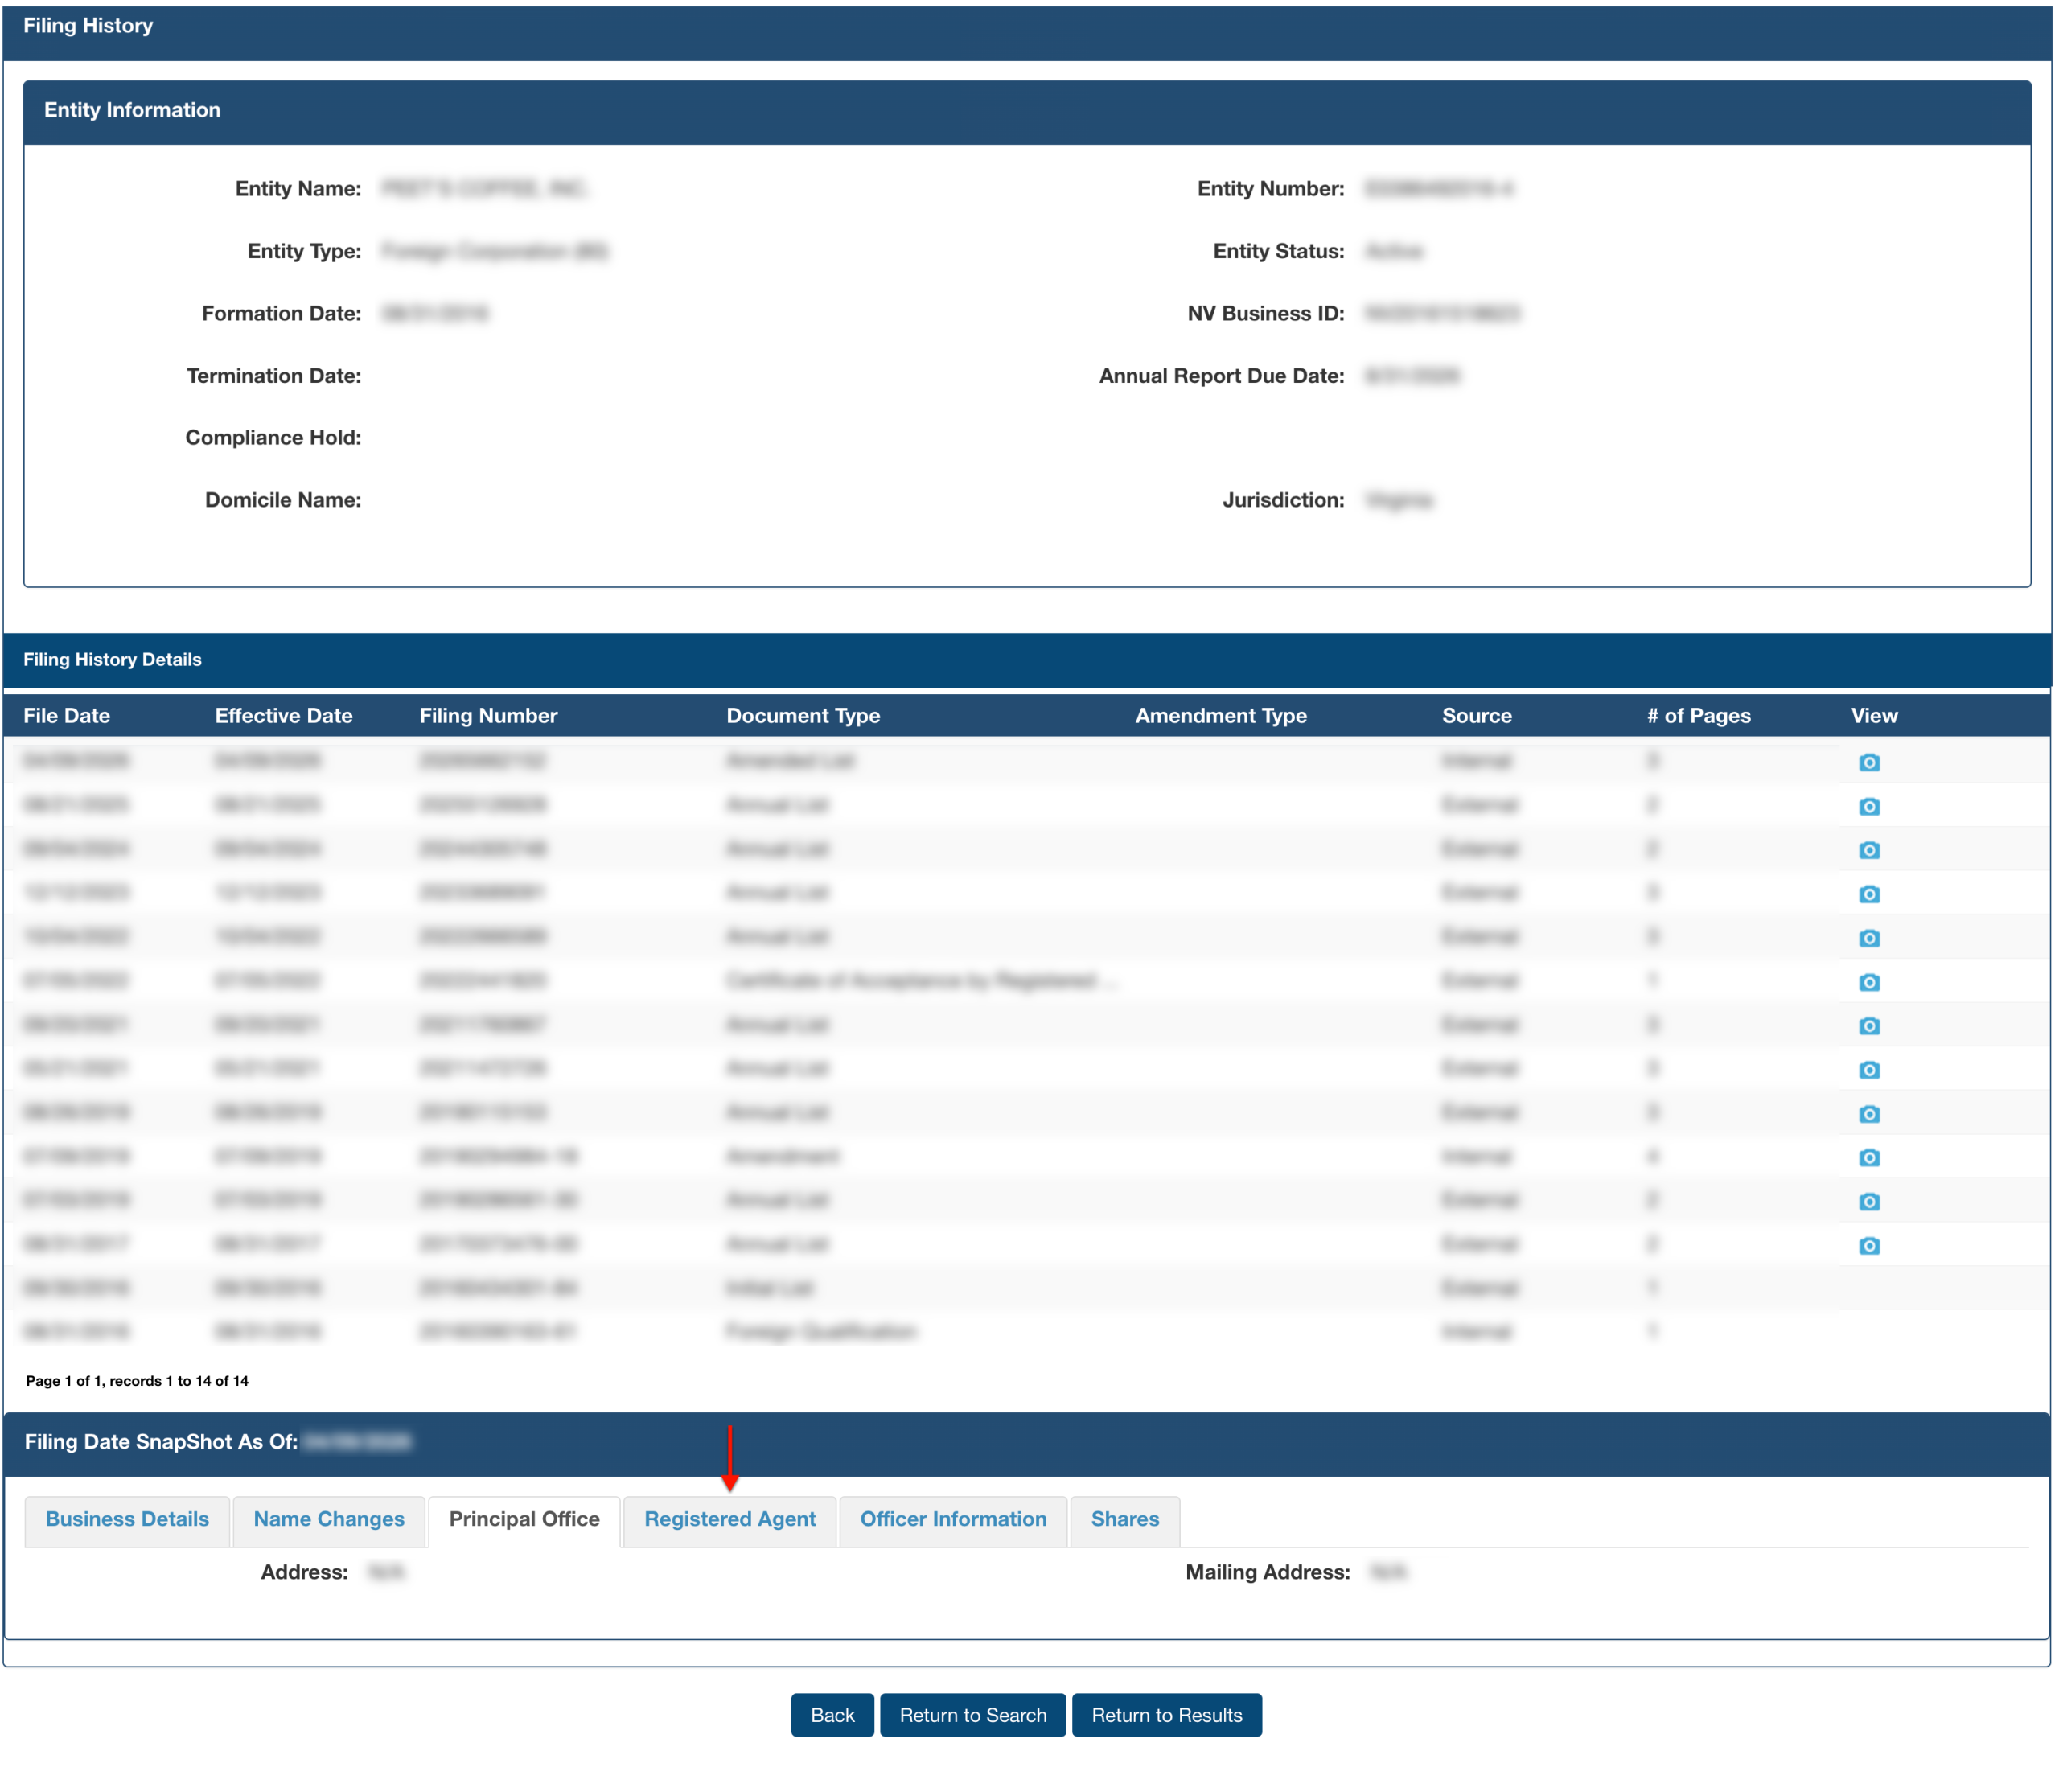View the Annual List filing just above Certificate of Acceptance
This screenshot has width=2059, height=1792.
[x=1868, y=938]
